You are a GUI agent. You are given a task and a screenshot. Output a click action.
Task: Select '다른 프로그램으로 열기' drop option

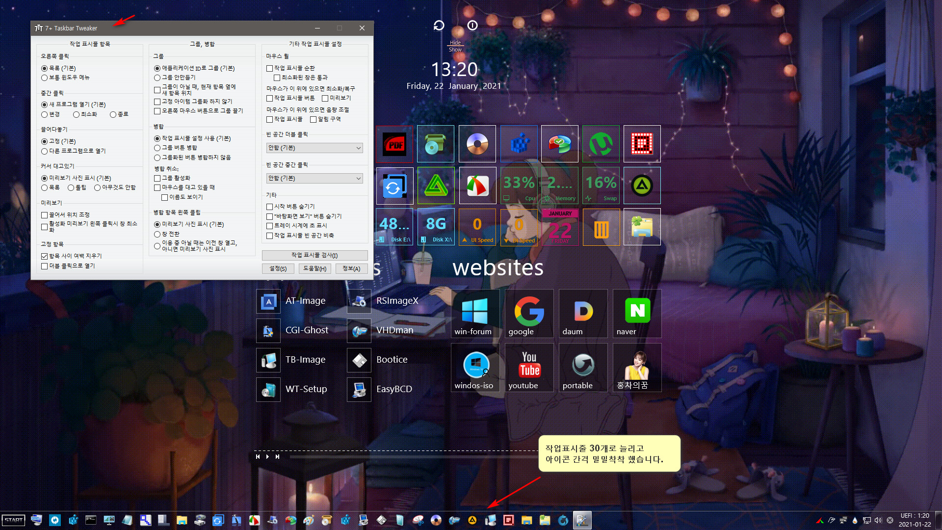point(74,151)
